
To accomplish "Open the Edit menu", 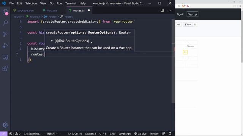I will (x=19, y=3).
